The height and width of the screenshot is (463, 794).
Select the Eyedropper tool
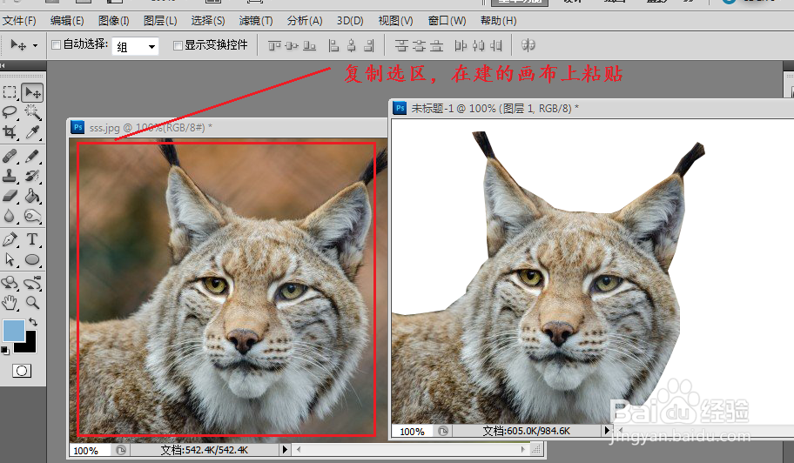click(32, 132)
